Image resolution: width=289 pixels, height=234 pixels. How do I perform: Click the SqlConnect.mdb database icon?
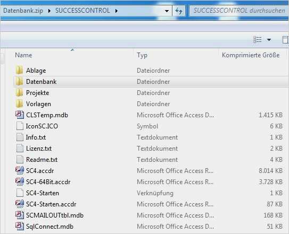pos(20,226)
